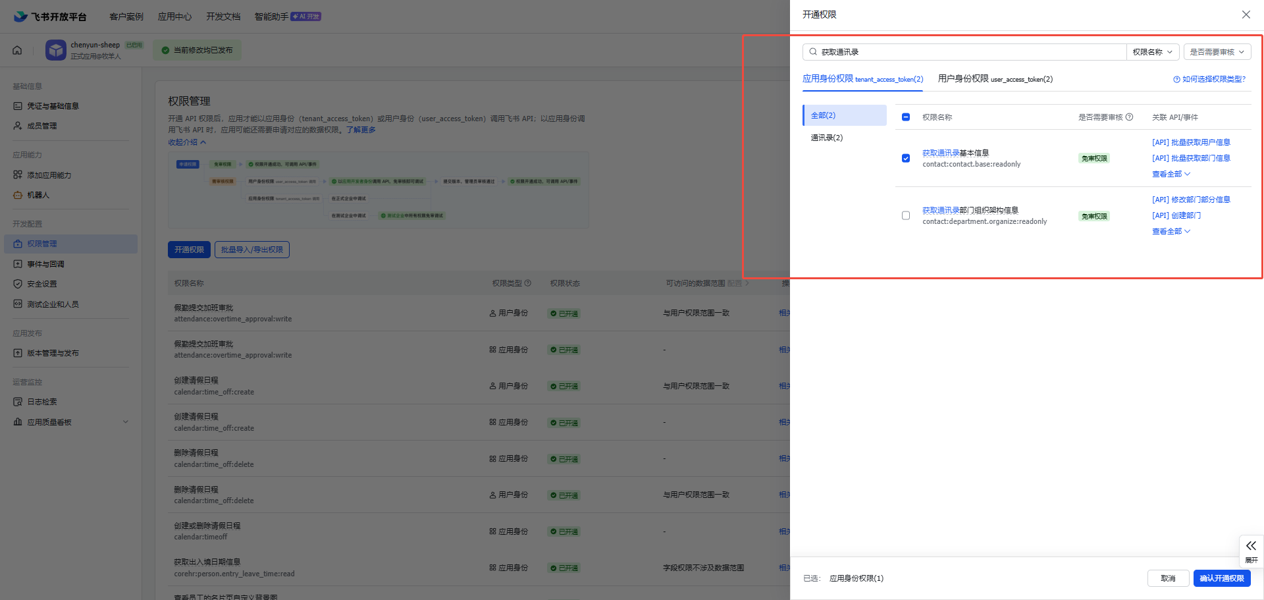Select the 全部(2) category
Image resolution: width=1264 pixels, height=600 pixels.
click(845, 115)
